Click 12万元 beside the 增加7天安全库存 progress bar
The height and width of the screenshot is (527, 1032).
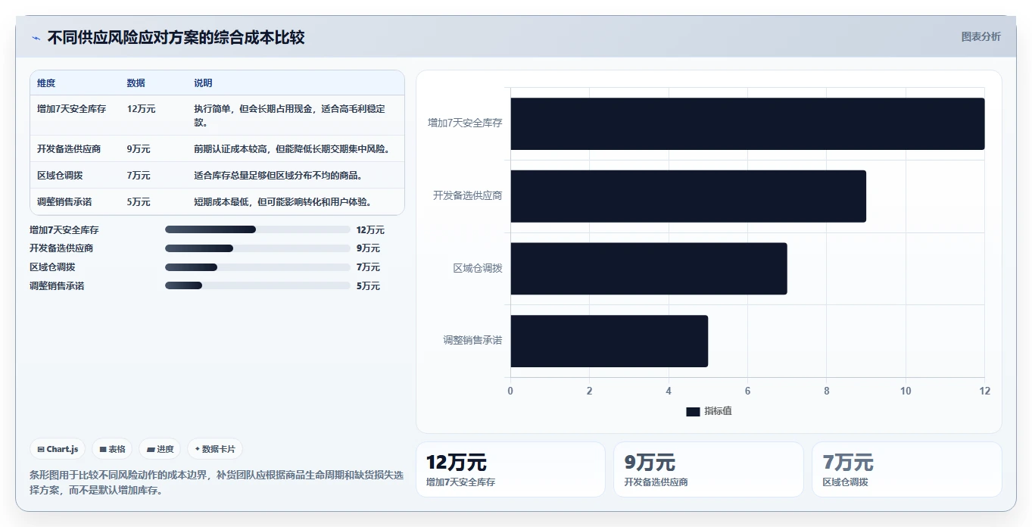click(x=370, y=230)
